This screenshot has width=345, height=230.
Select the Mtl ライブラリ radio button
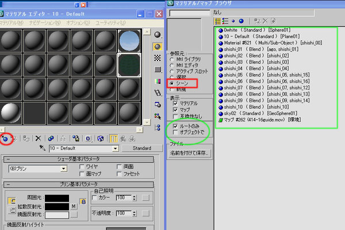[x=171, y=60]
